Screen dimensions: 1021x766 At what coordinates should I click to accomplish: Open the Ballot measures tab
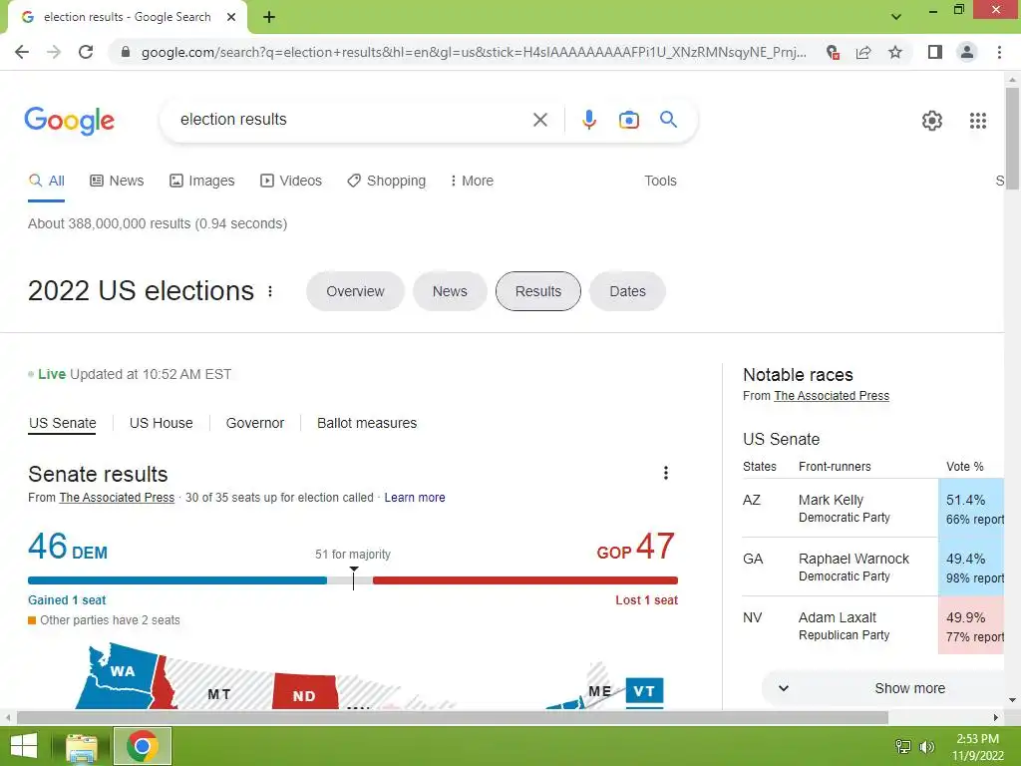(367, 423)
